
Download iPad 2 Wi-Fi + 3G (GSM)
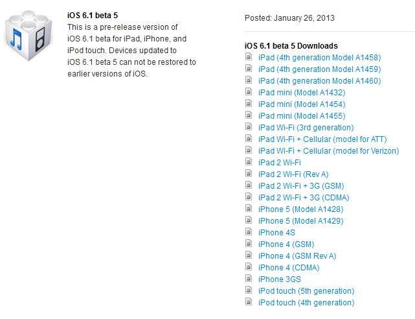coord(301,185)
